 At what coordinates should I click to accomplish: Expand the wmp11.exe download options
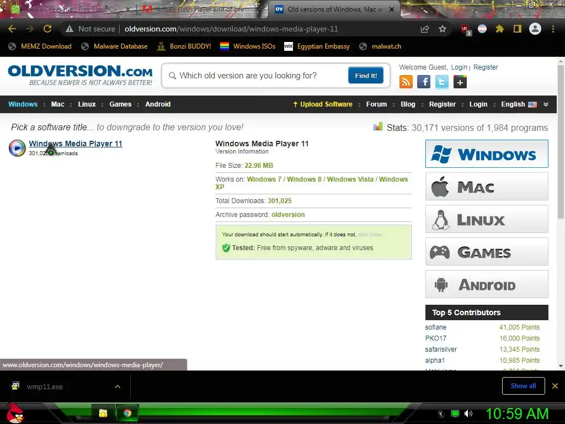tap(118, 386)
